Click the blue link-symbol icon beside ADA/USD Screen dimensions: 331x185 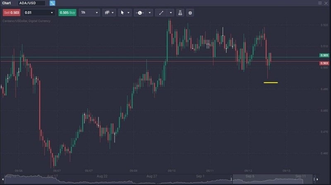coord(53,3)
